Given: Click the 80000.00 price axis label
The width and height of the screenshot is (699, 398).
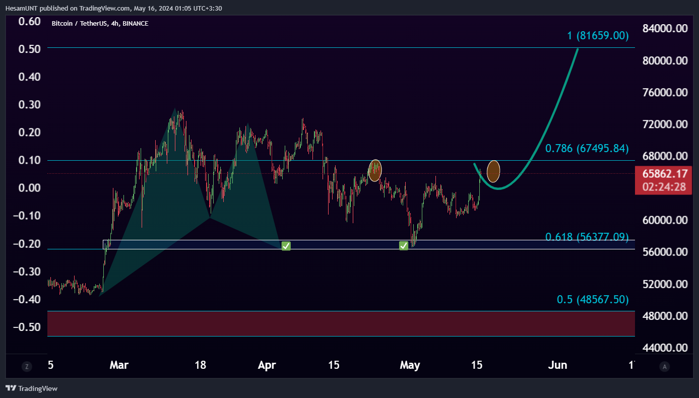Looking at the screenshot, I should (x=665, y=60).
